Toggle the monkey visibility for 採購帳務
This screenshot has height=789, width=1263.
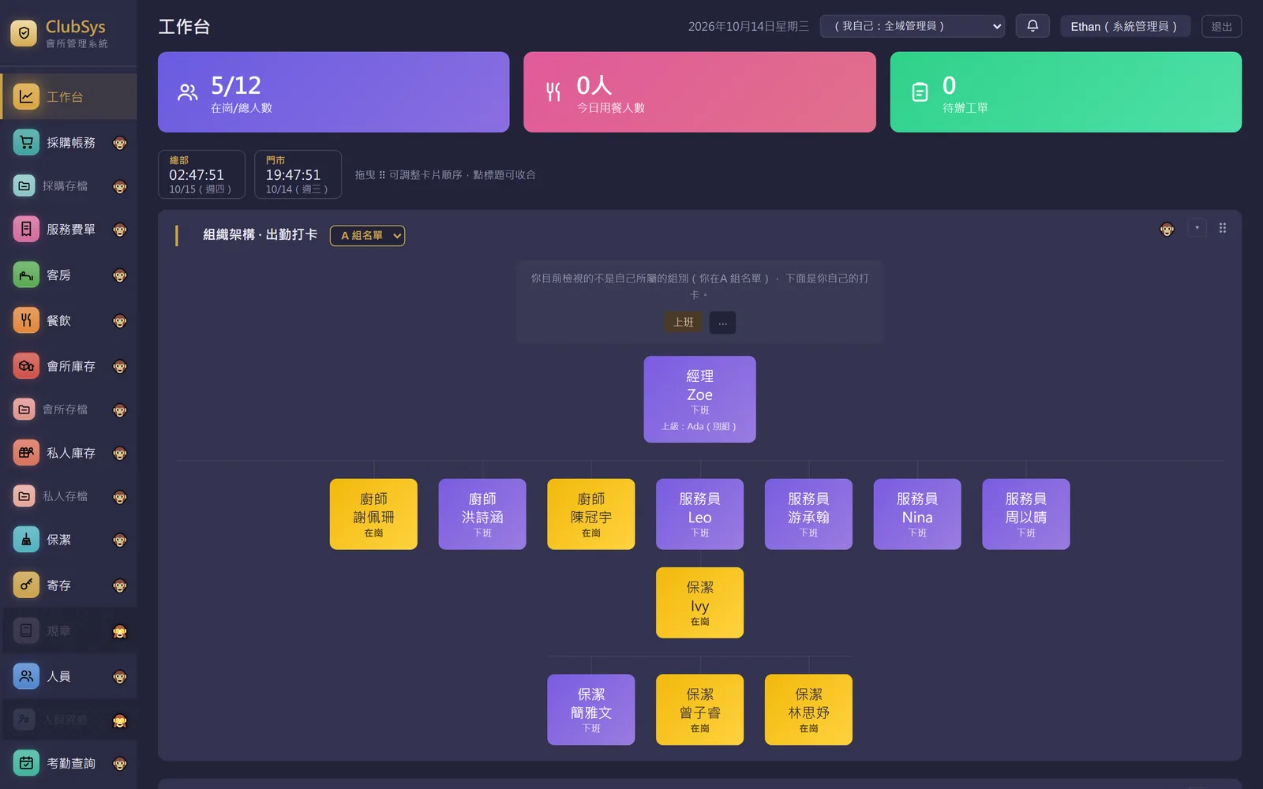tap(120, 143)
